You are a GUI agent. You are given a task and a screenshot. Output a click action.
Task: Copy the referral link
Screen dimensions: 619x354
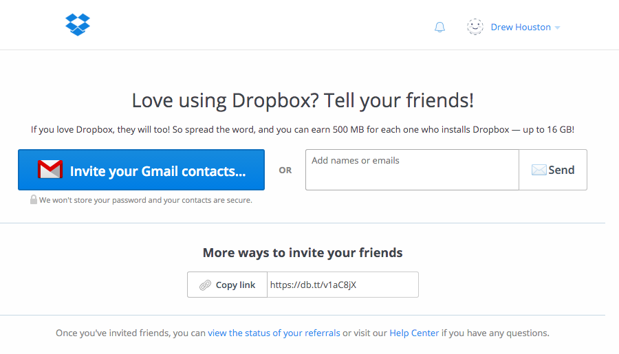[x=228, y=285]
